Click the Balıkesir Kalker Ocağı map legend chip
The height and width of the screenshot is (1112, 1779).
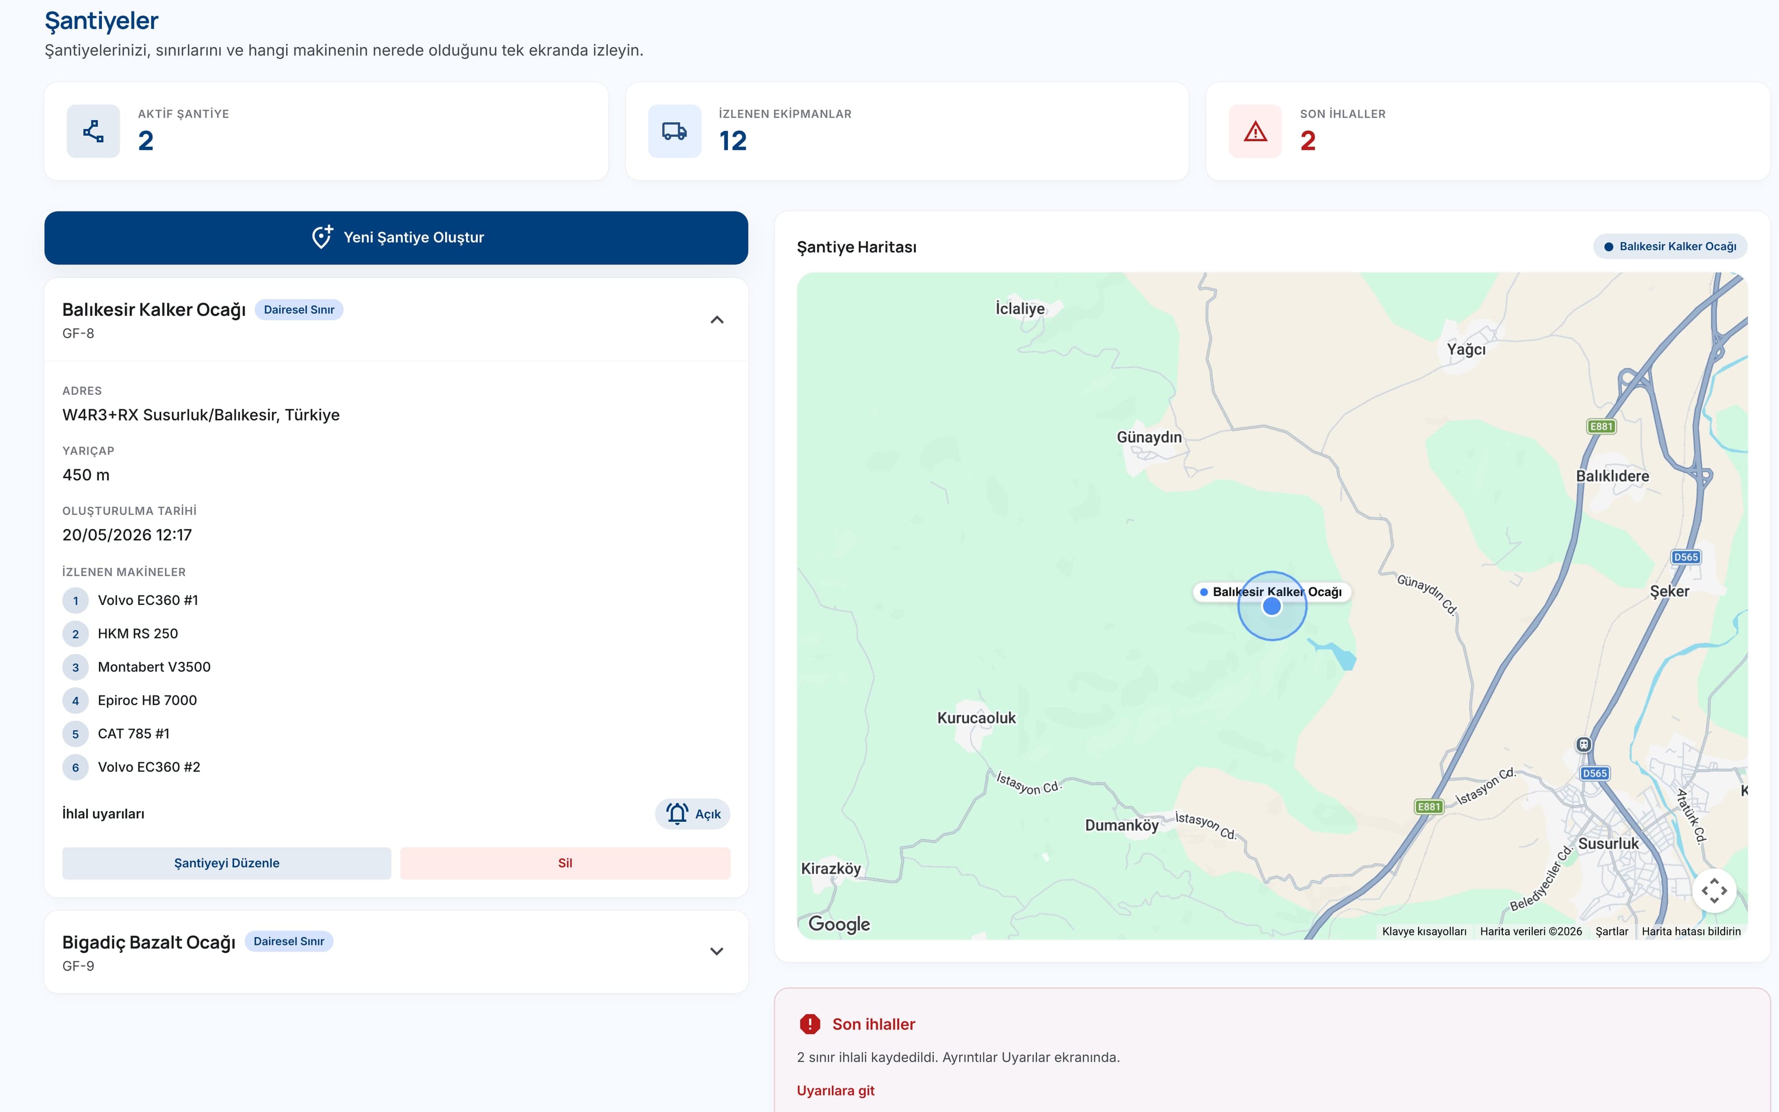1670,247
